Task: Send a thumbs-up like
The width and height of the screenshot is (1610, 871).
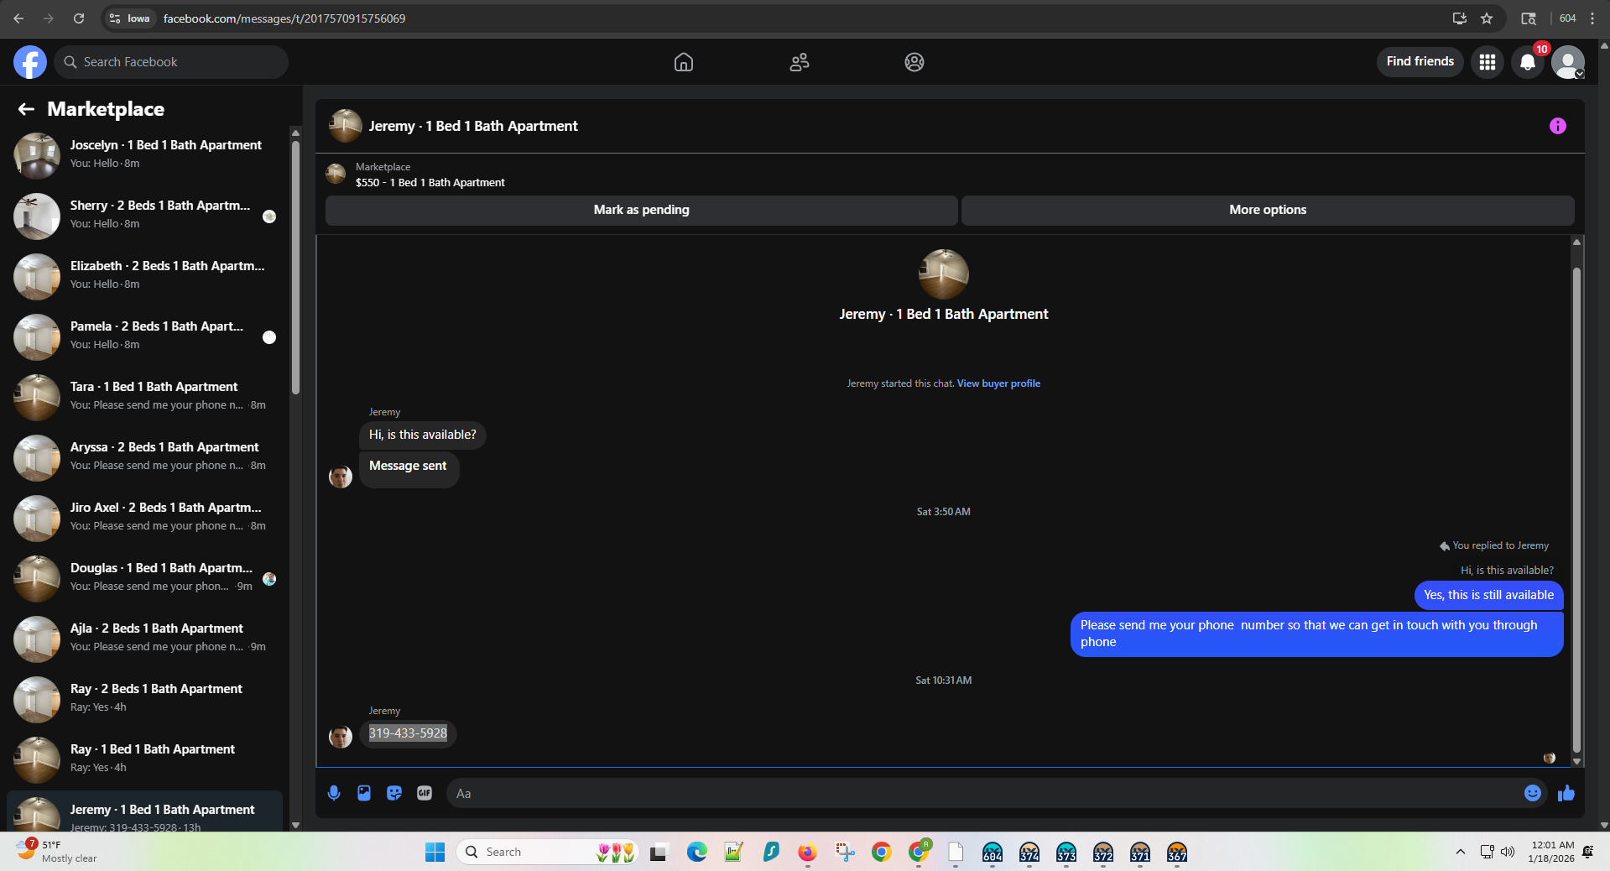Action: (1566, 793)
